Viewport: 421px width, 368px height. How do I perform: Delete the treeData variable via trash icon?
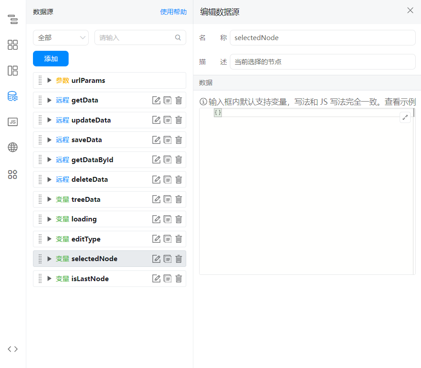(179, 200)
